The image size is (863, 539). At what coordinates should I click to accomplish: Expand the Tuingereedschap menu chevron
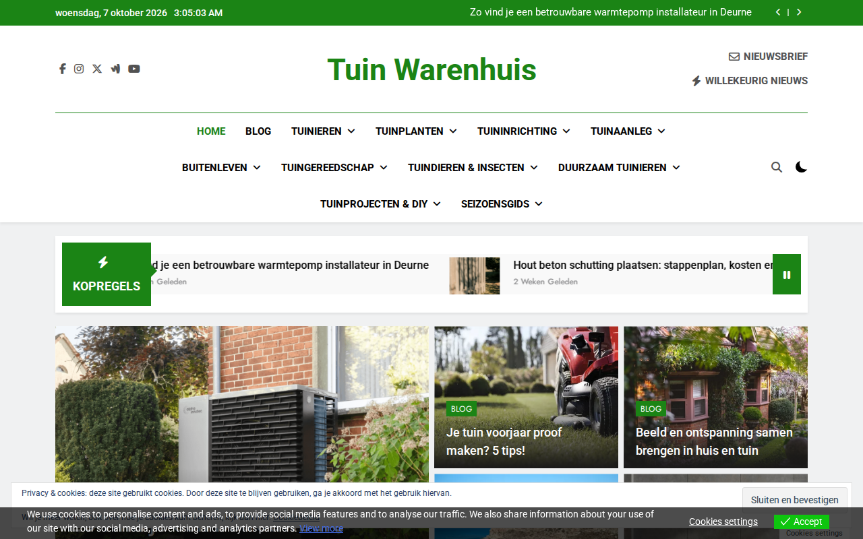click(x=384, y=168)
